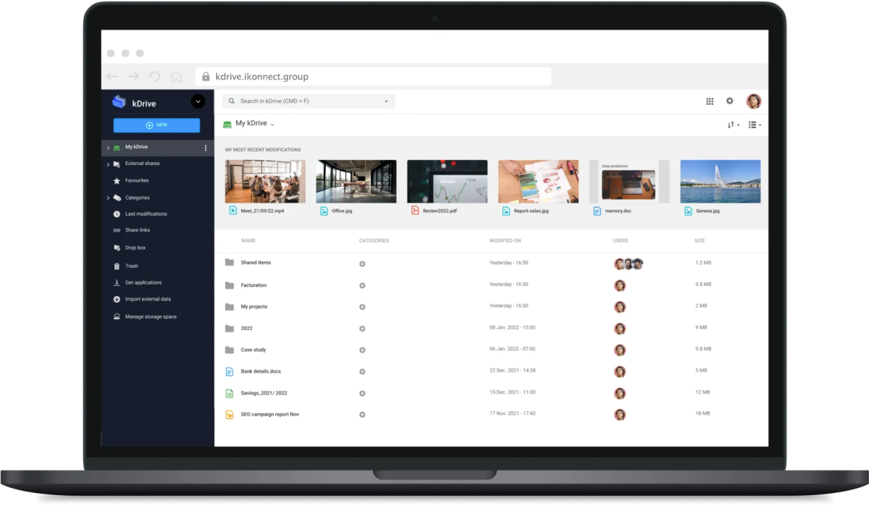
Task: Open Trash in the sidebar
Action: [131, 266]
